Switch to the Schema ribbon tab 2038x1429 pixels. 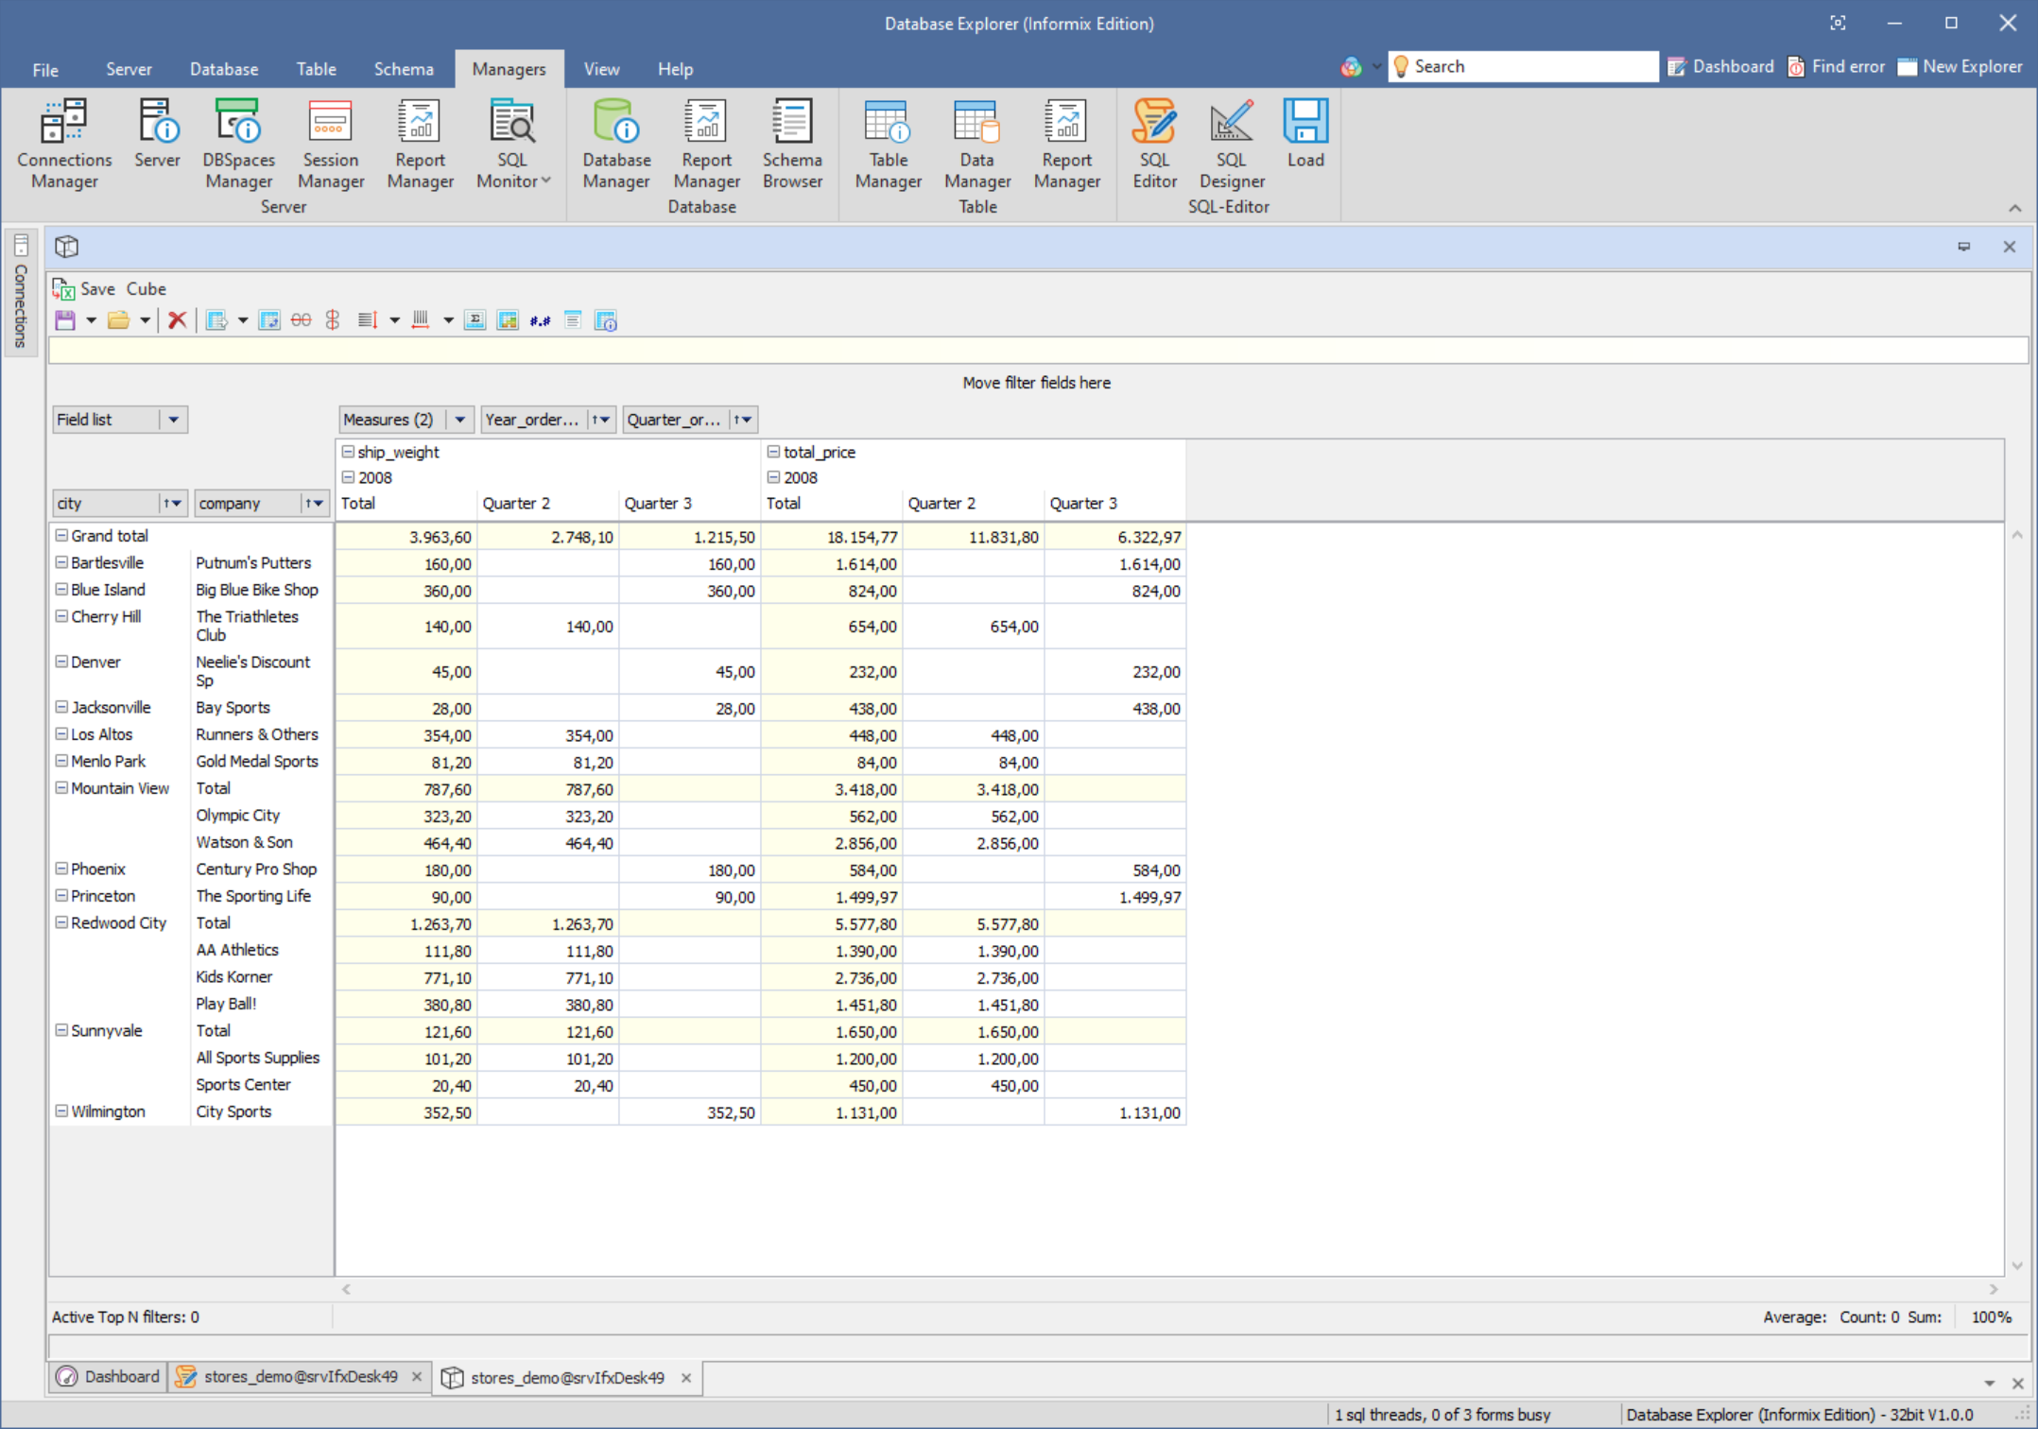point(404,69)
